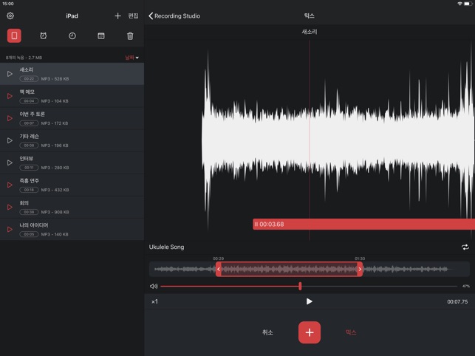This screenshot has height=356, width=475.
Task: Add a new recording with plus icon
Action: coord(118,16)
